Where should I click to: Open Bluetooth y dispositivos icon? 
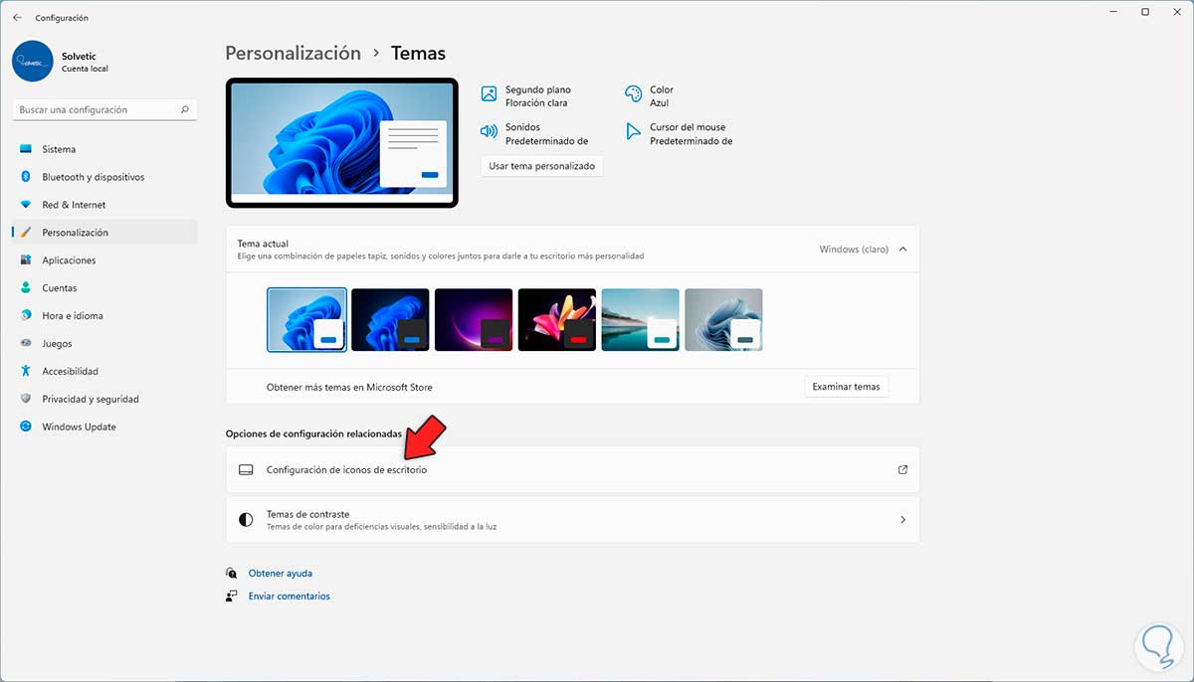coord(26,177)
